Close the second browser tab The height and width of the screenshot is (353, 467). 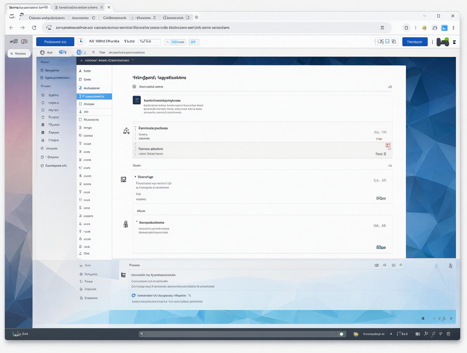(109, 7)
